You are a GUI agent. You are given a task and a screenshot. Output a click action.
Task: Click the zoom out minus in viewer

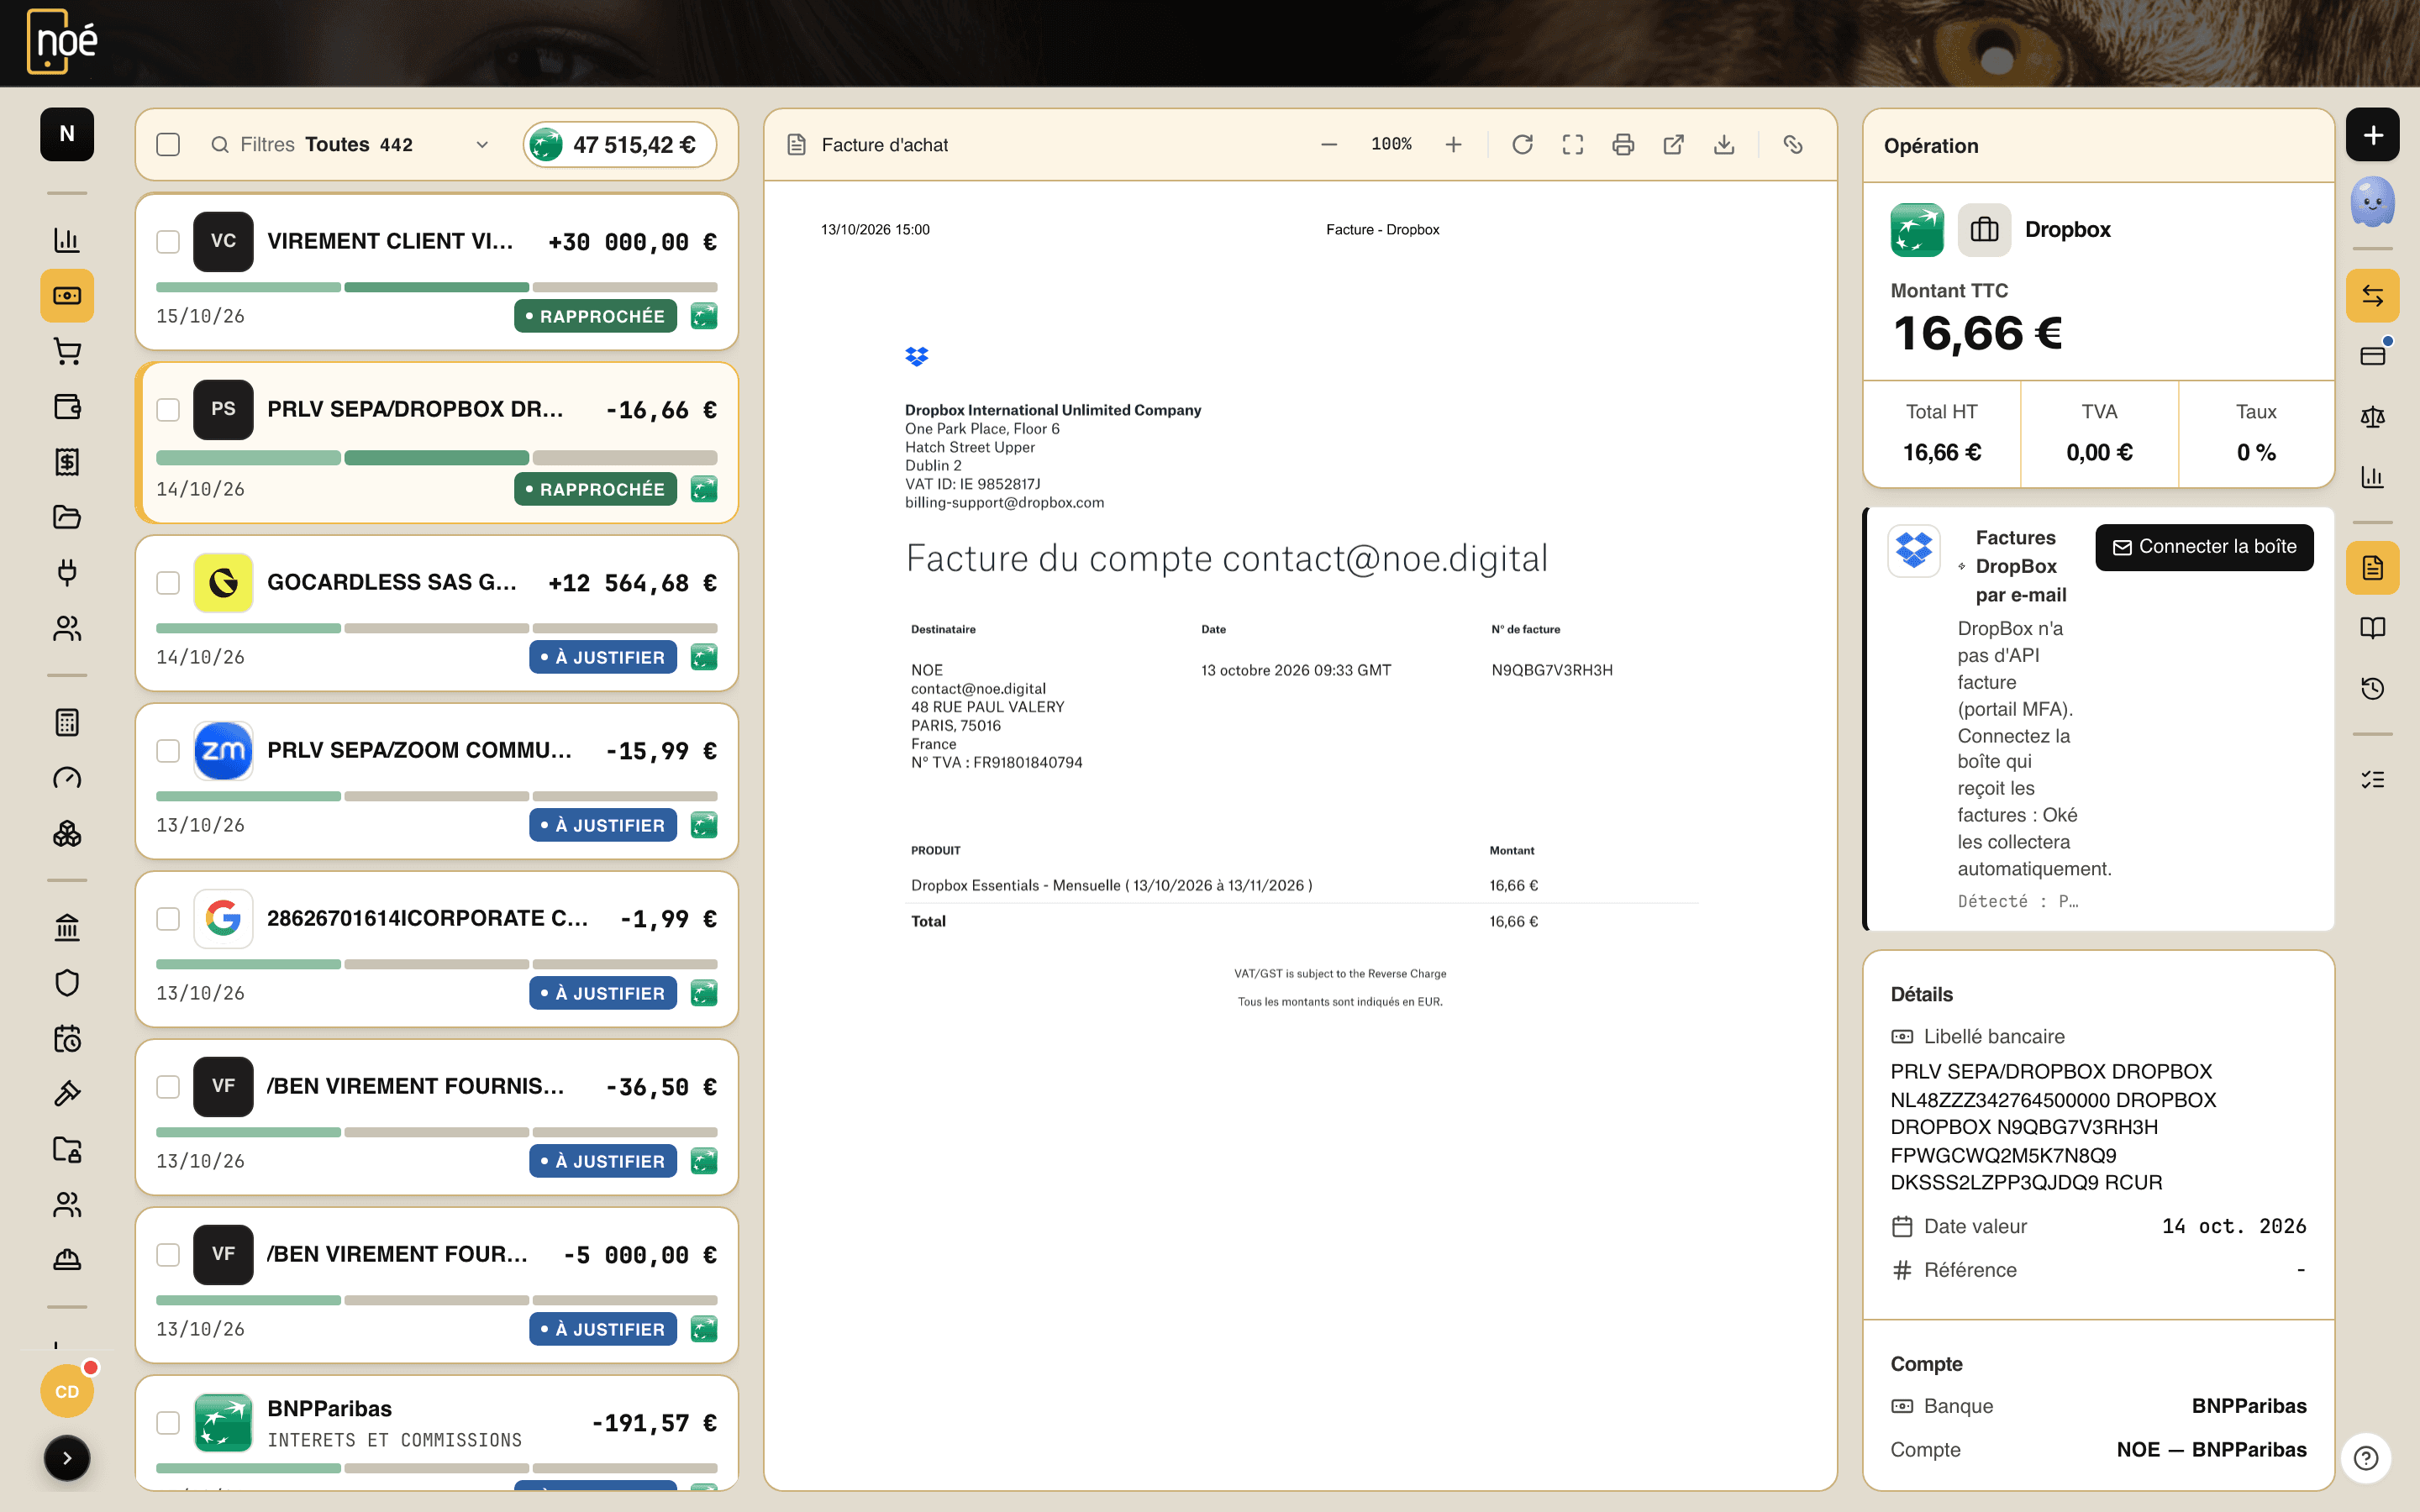click(x=1329, y=145)
